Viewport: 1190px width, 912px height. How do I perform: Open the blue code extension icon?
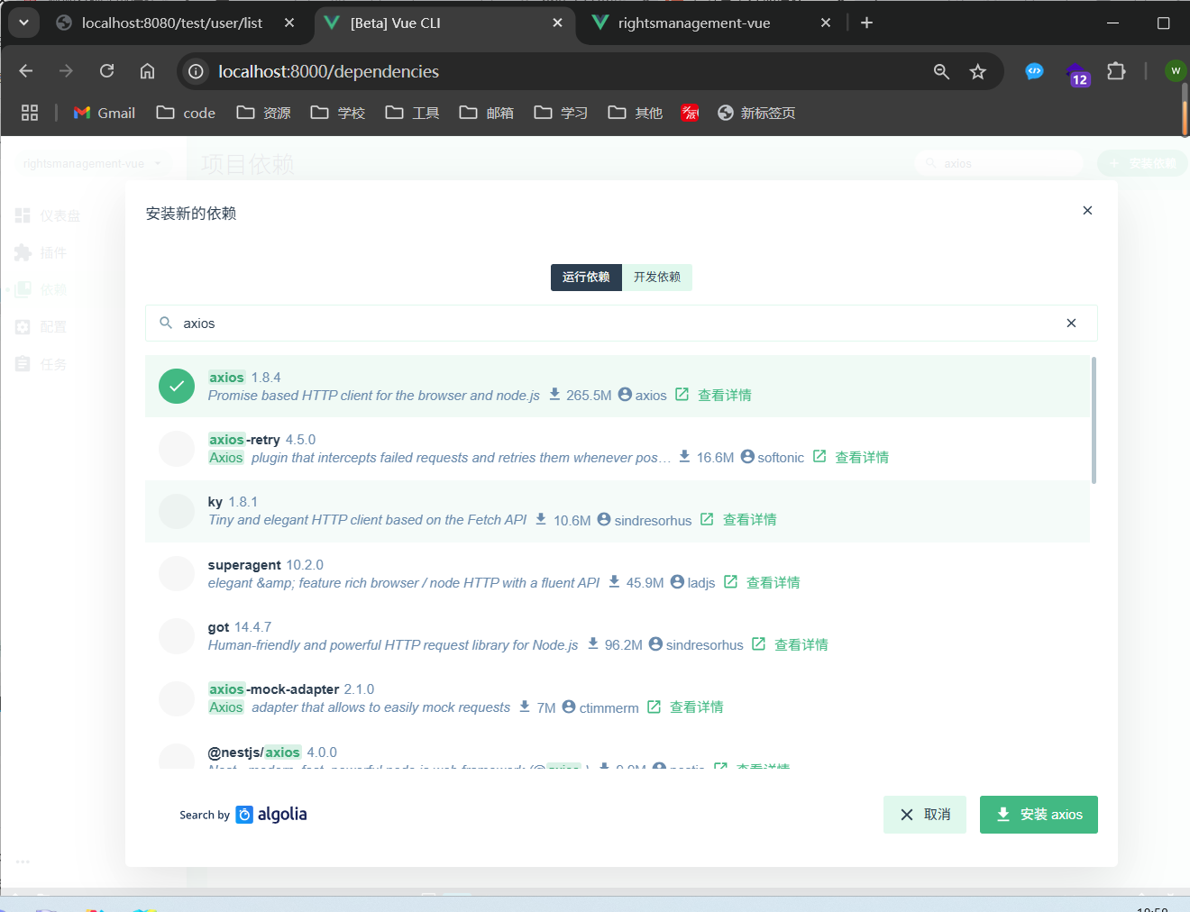1034,71
